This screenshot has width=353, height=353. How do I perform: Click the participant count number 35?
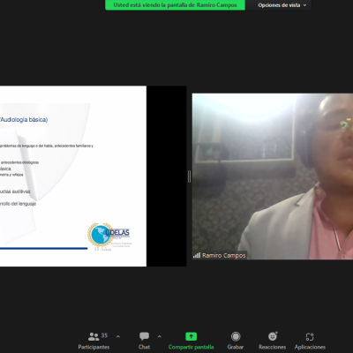point(104,335)
